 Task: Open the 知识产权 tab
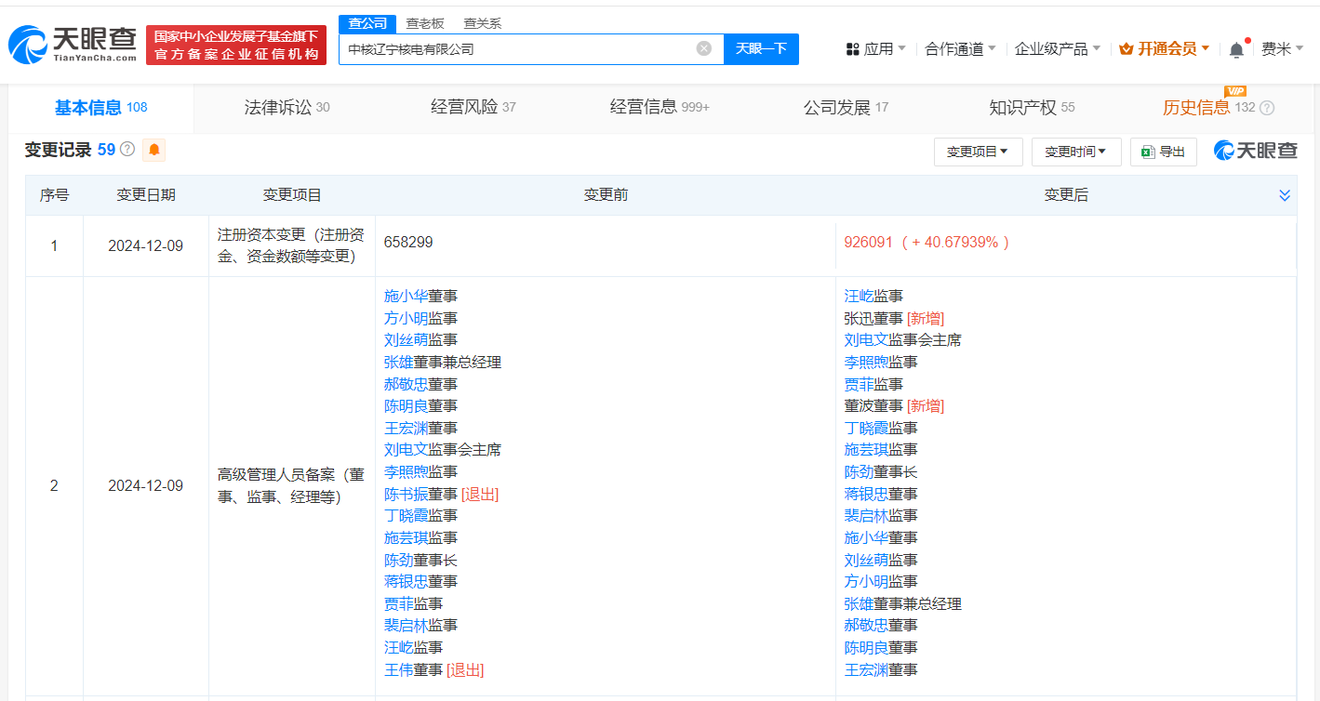point(1032,108)
